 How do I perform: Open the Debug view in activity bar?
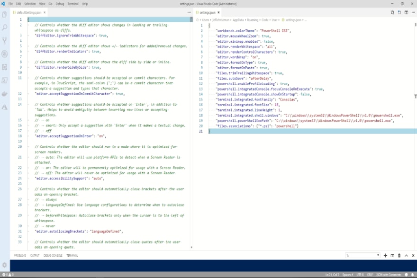click(x=5, y=54)
